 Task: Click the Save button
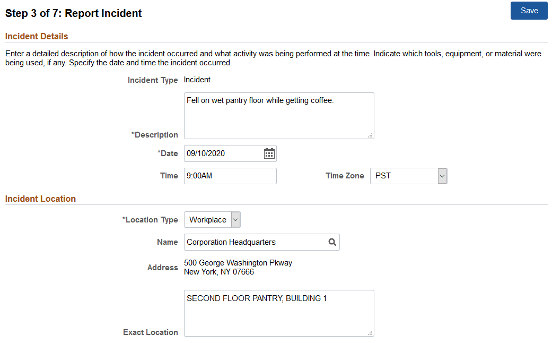coord(529,11)
